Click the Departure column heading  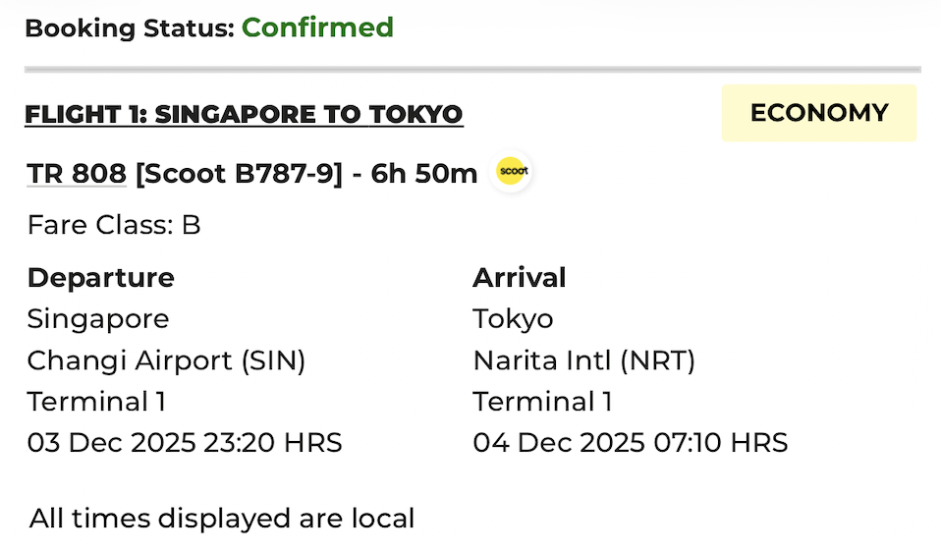click(x=101, y=278)
